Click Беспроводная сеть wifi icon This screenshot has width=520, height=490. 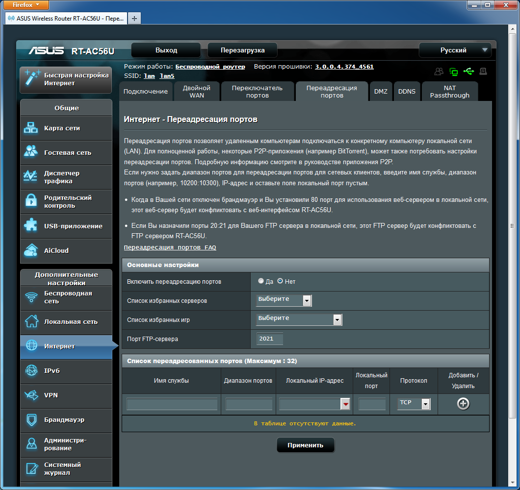click(x=31, y=297)
